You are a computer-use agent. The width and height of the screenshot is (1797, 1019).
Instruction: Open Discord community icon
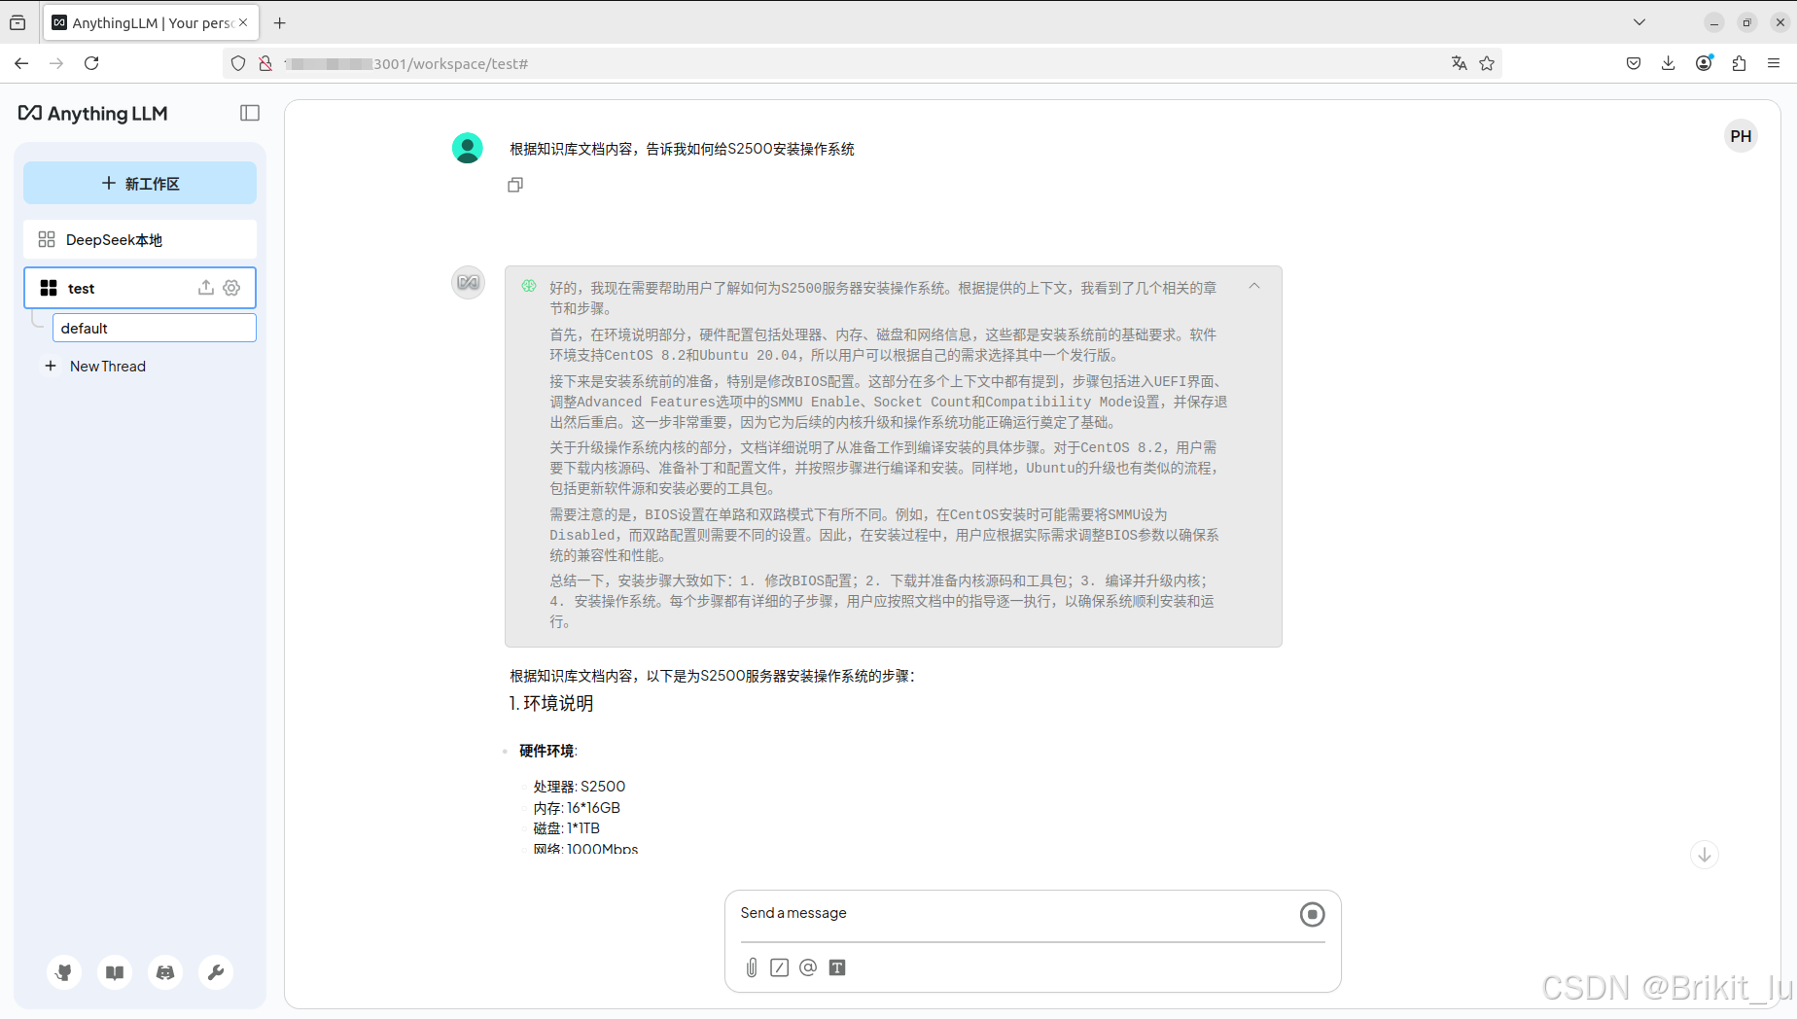click(x=165, y=972)
